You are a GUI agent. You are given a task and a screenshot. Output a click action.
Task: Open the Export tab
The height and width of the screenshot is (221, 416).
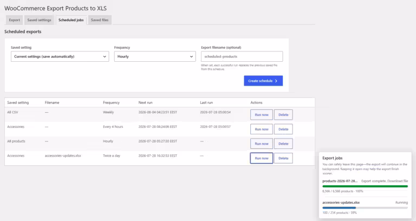point(14,20)
